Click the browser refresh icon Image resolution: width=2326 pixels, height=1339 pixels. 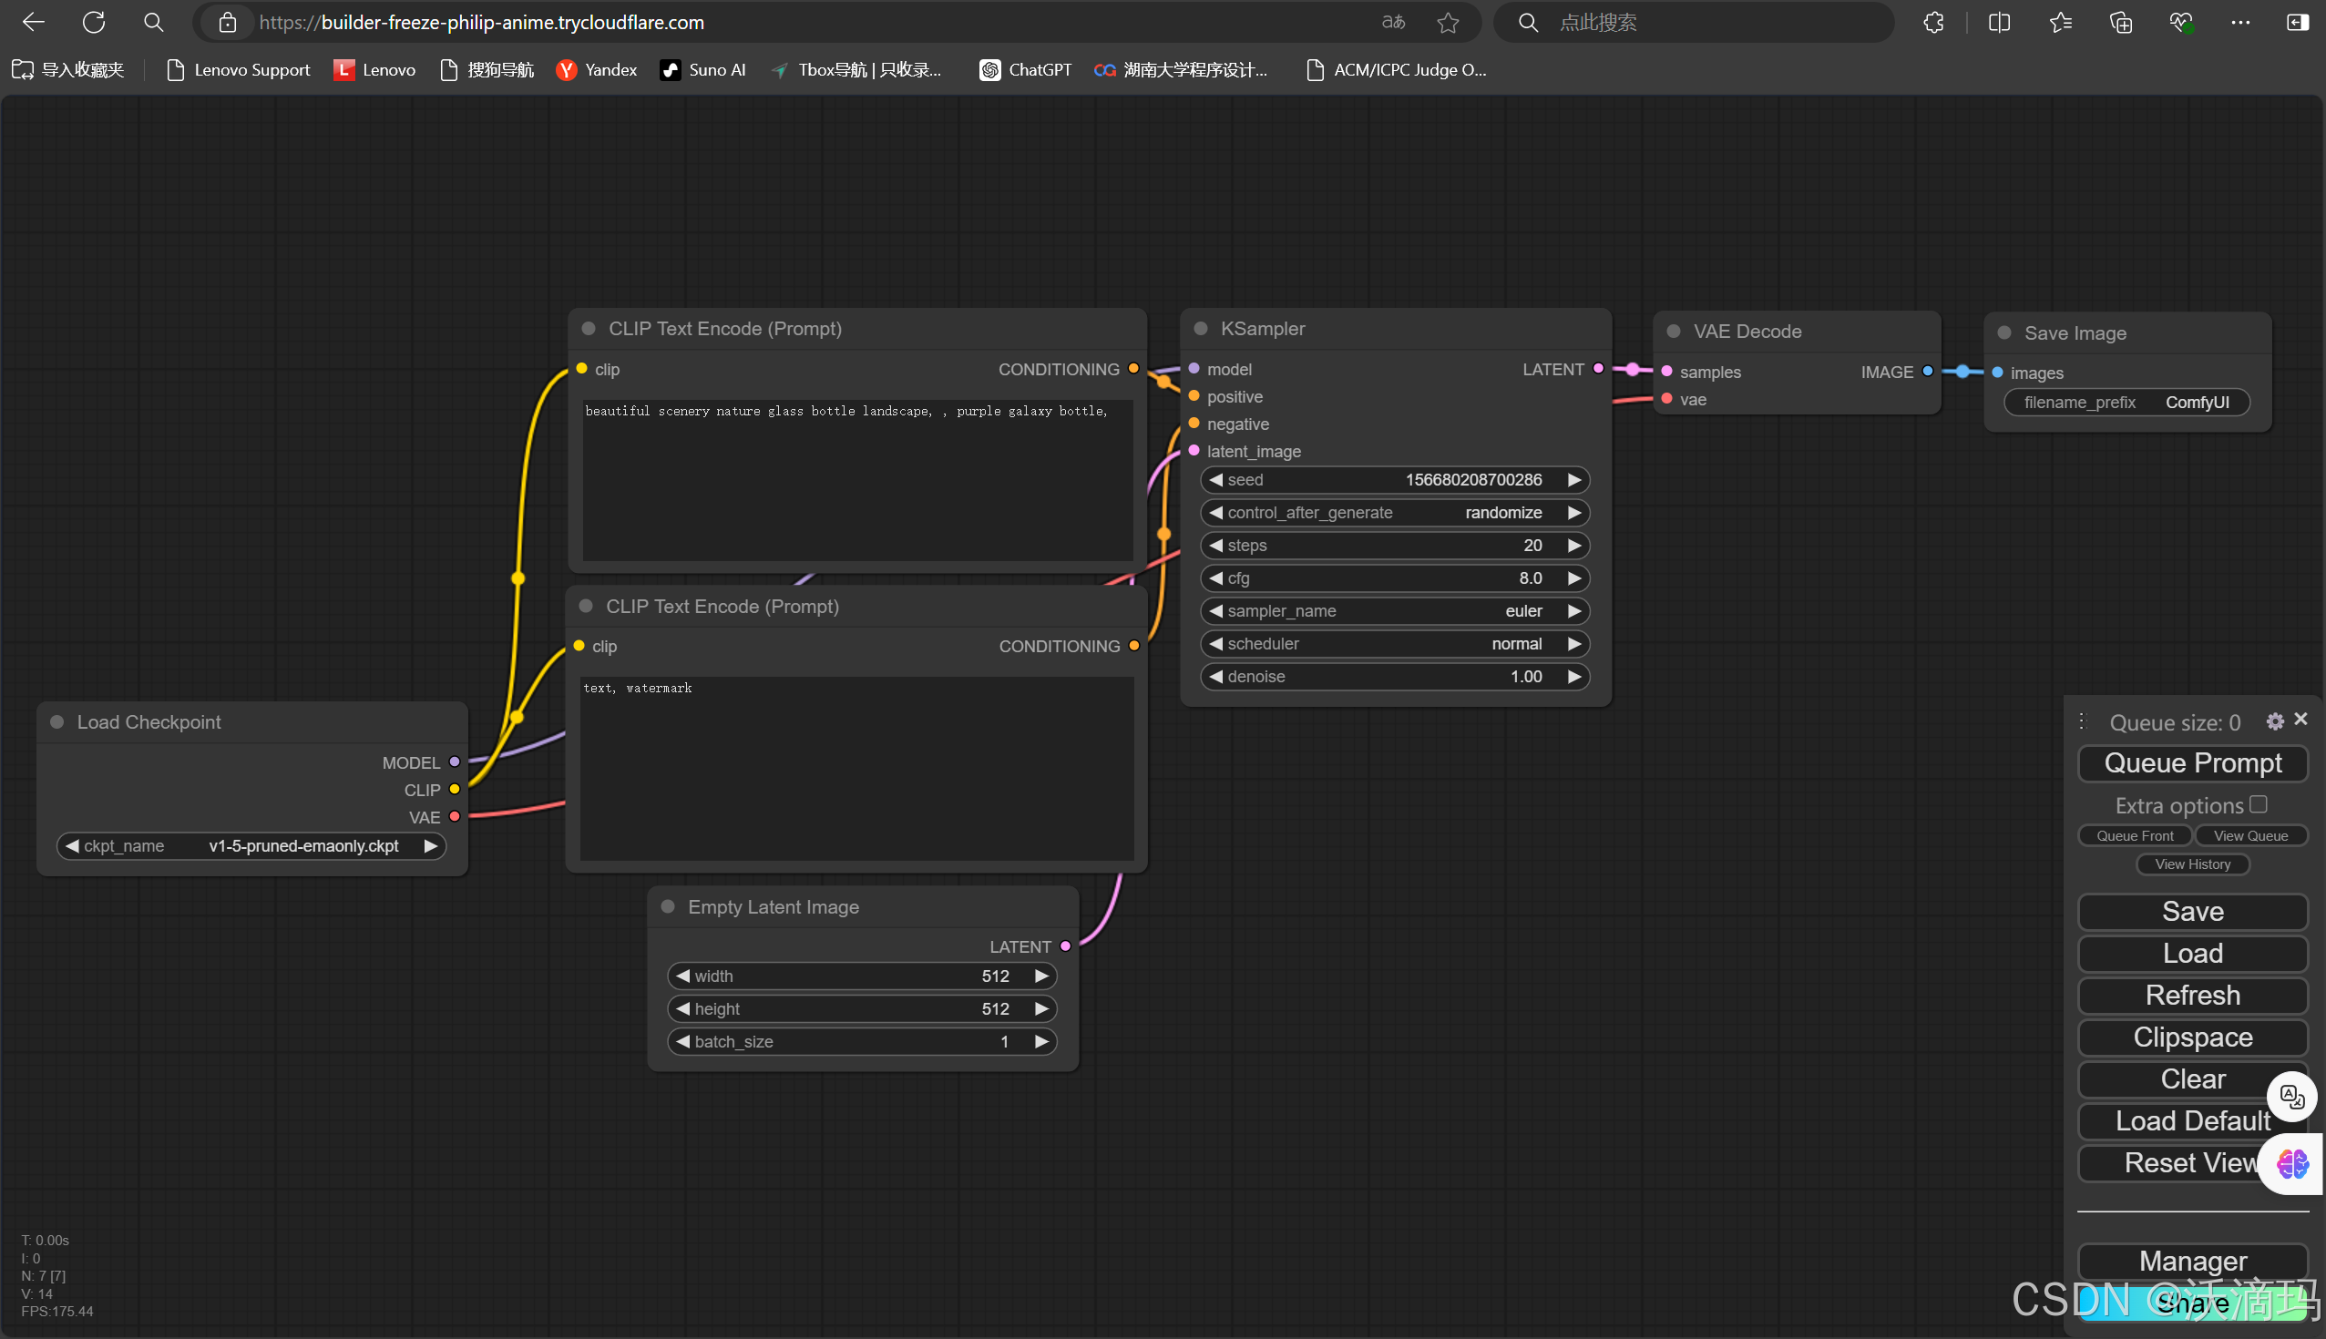click(94, 22)
